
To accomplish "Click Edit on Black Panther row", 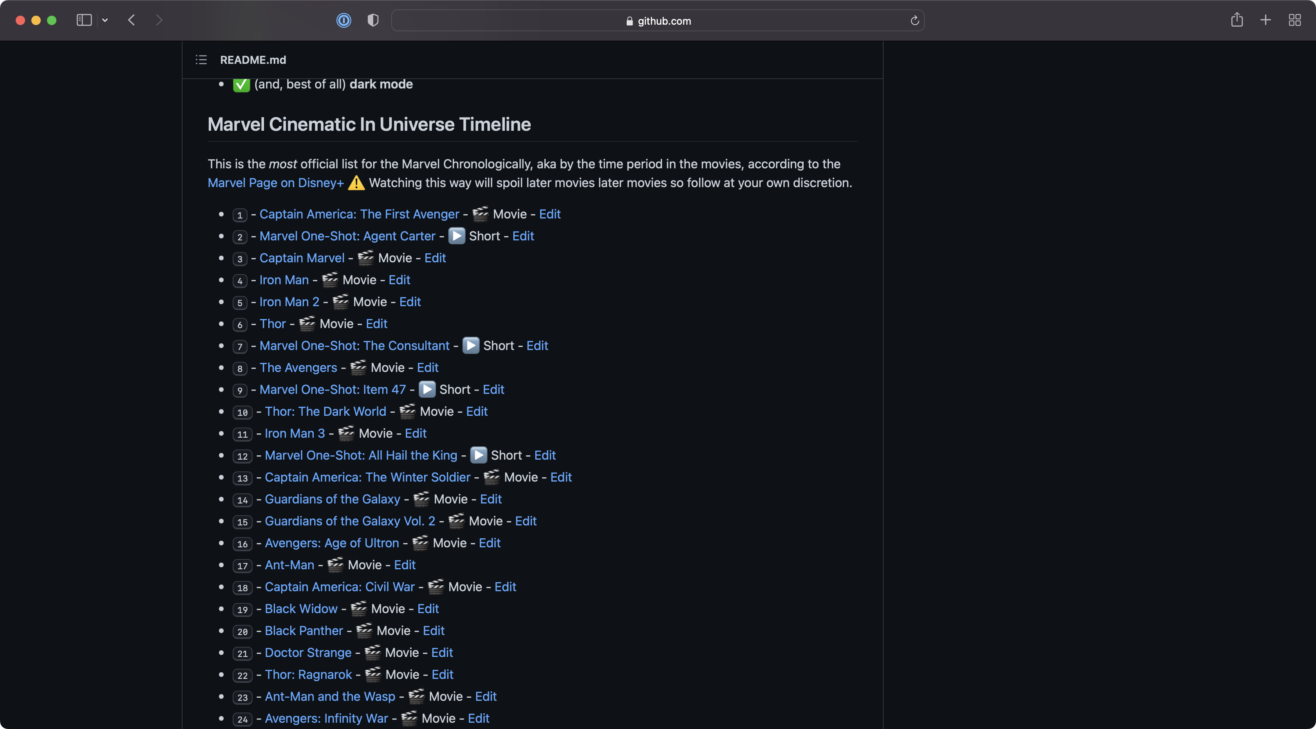I will click(x=434, y=632).
